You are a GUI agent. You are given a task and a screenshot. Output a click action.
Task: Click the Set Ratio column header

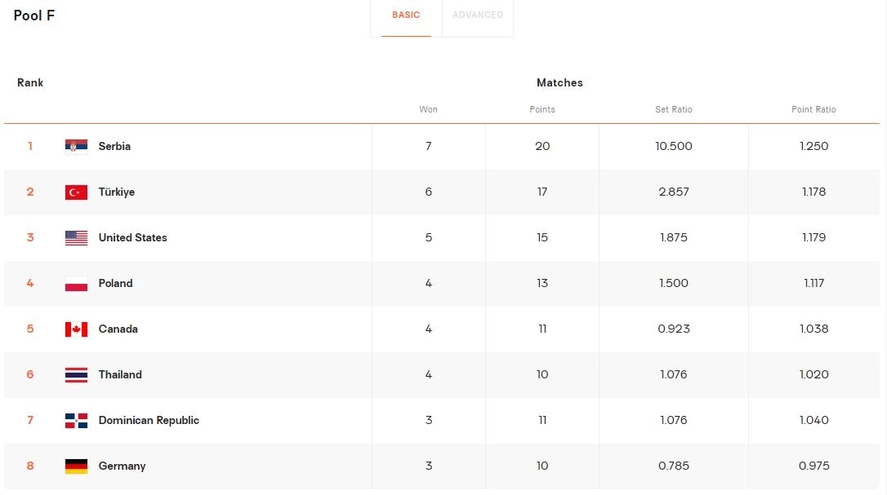coord(673,109)
